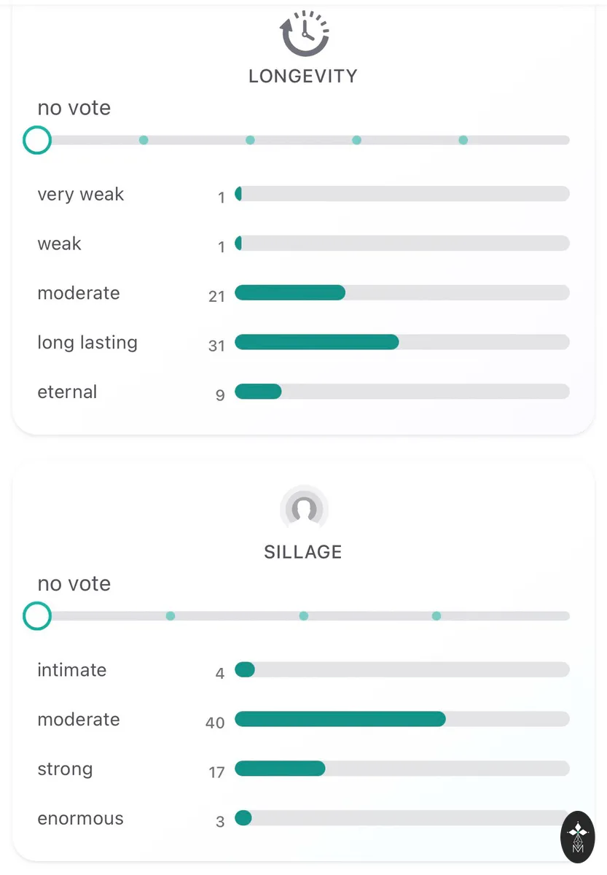Image resolution: width=607 pixels, height=875 pixels.
Task: Click the Sillage moderate vote bar
Action: [402, 720]
